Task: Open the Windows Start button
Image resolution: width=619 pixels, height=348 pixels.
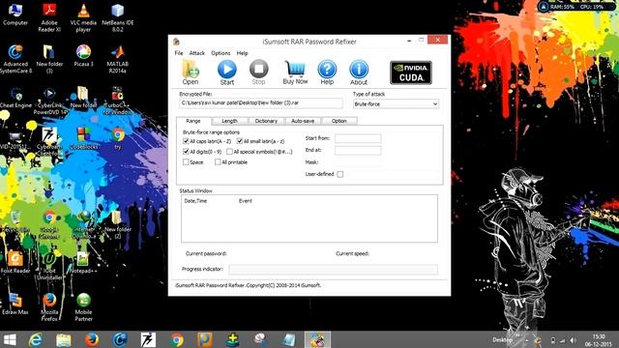Action: 10,339
